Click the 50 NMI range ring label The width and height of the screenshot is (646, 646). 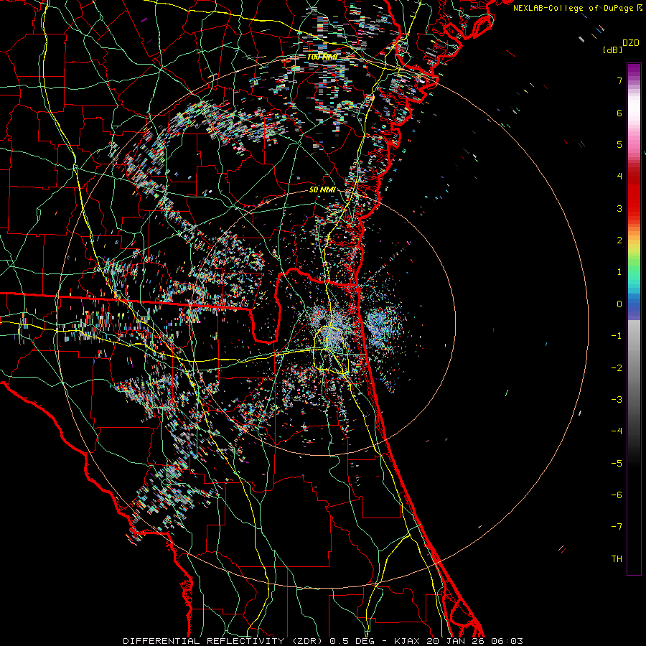point(322,189)
